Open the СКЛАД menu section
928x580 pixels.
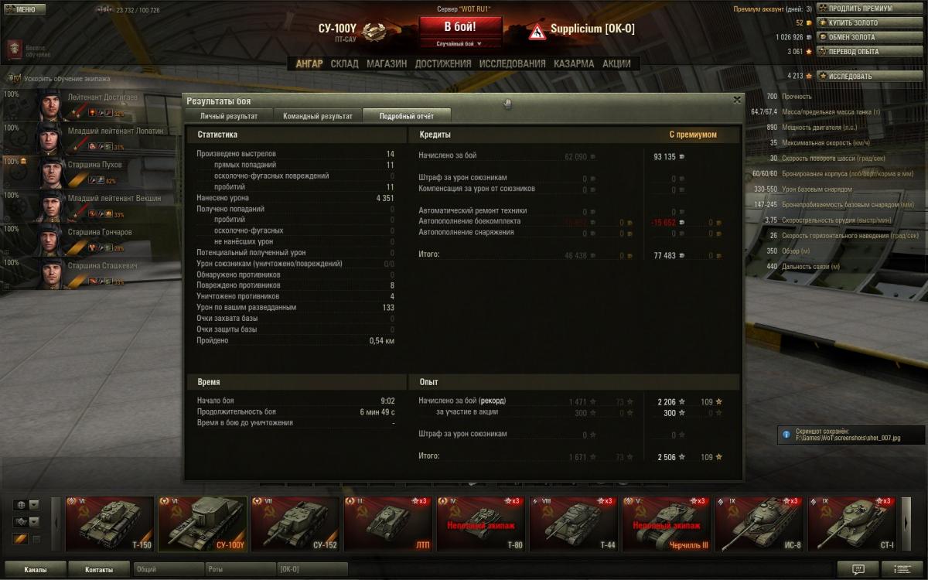[345, 64]
